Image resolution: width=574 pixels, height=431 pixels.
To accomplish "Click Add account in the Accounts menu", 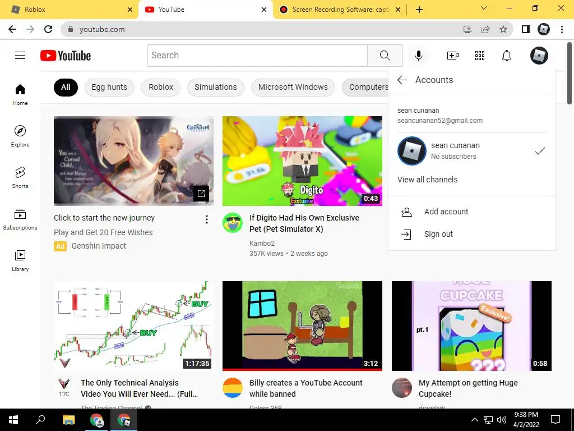I will pyautogui.click(x=471, y=212).
